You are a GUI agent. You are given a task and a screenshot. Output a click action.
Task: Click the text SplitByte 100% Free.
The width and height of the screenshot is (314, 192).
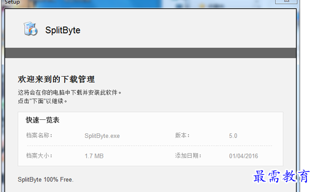coord(46,180)
